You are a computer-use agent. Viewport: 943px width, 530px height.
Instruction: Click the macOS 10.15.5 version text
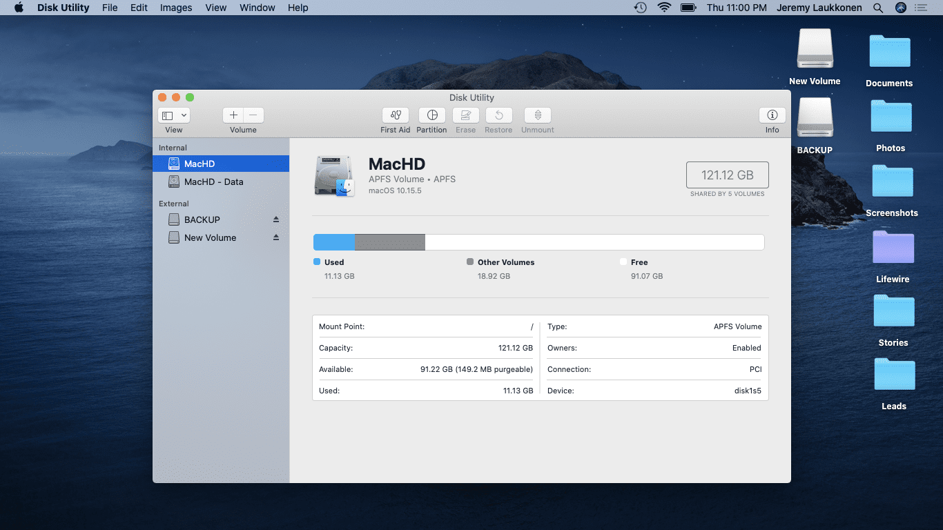click(395, 190)
